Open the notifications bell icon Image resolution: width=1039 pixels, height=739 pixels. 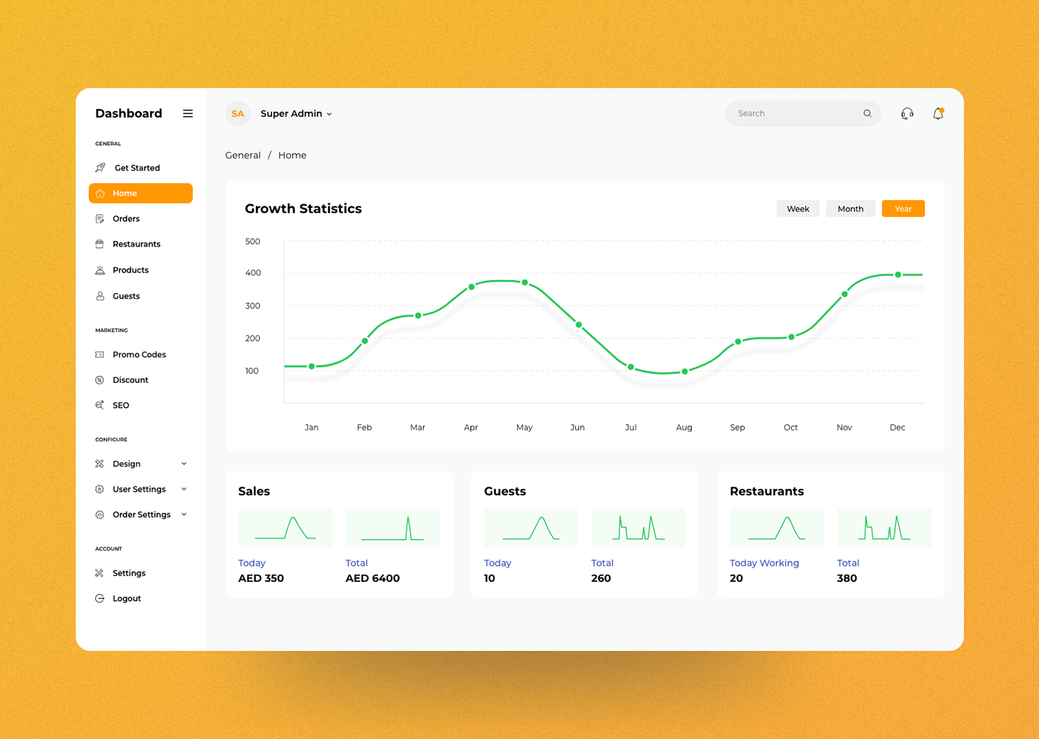938,113
